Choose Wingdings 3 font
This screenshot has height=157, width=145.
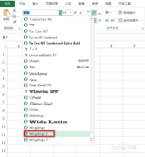[x=57, y=140]
